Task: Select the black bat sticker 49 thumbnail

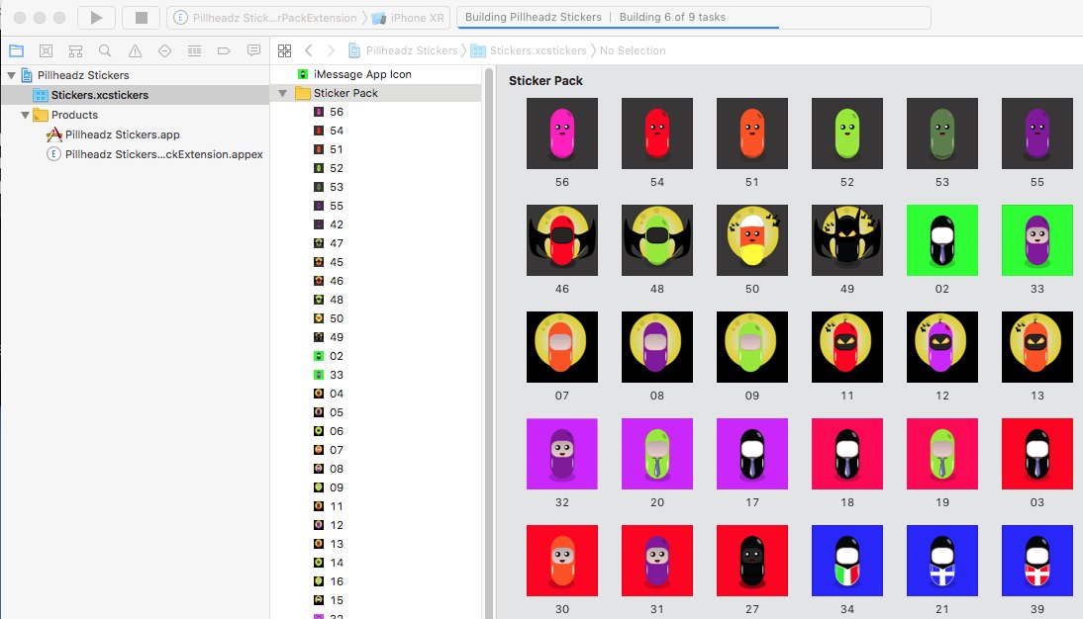Action: coord(846,240)
